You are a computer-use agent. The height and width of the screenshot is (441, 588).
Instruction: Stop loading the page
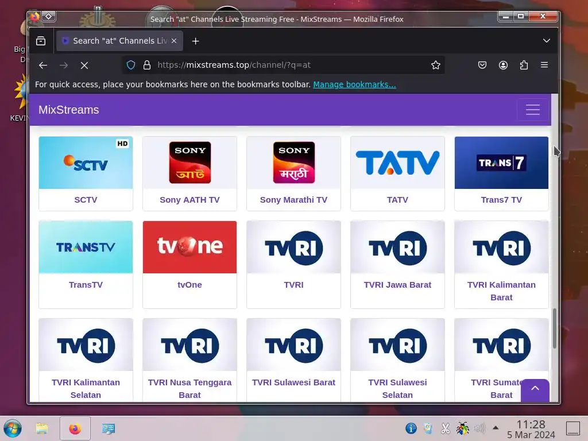click(84, 65)
